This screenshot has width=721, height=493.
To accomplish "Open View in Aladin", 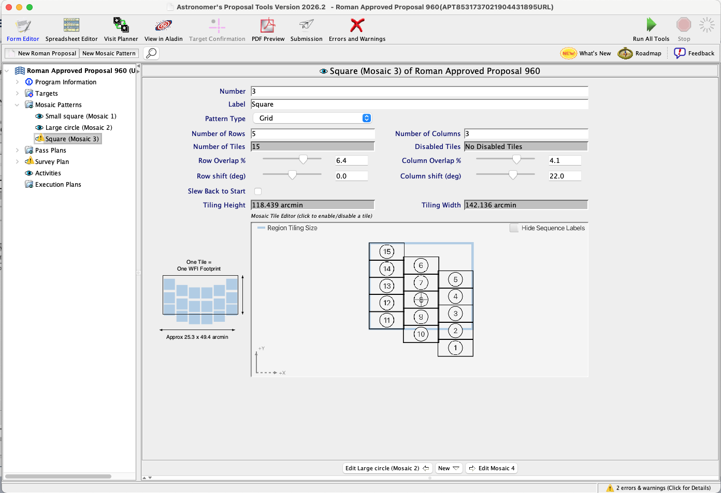I will [163, 30].
